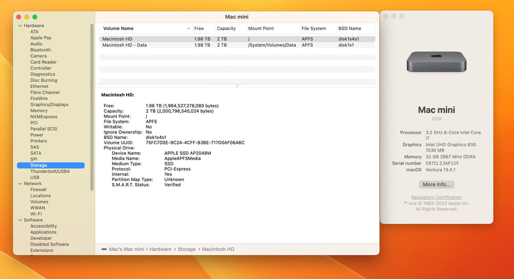Image resolution: width=514 pixels, height=279 pixels.
Task: Open Graphics/Displays in the sidebar
Action: (49, 105)
